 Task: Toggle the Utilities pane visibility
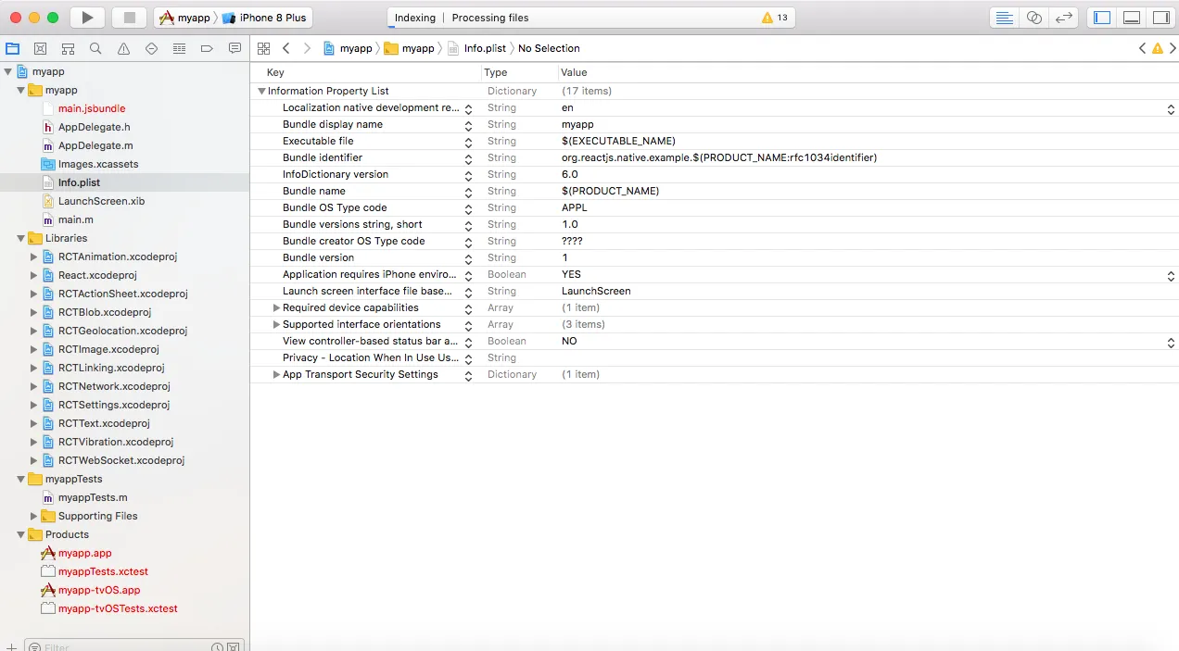(1160, 18)
